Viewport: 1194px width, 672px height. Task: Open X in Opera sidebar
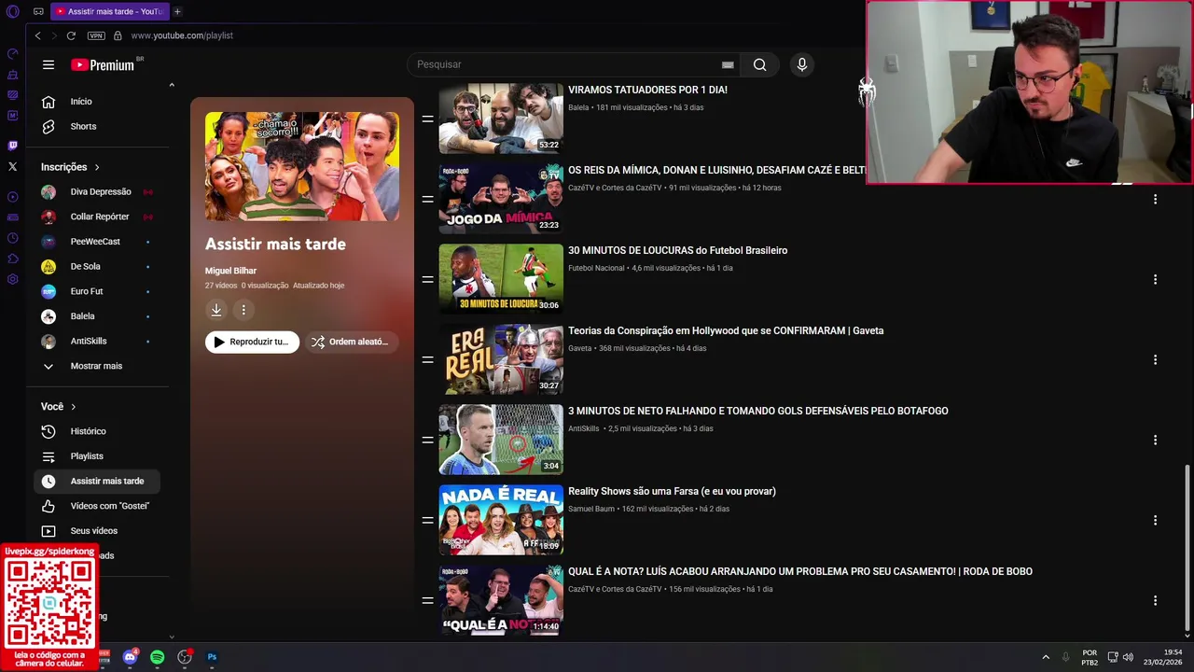[12, 166]
